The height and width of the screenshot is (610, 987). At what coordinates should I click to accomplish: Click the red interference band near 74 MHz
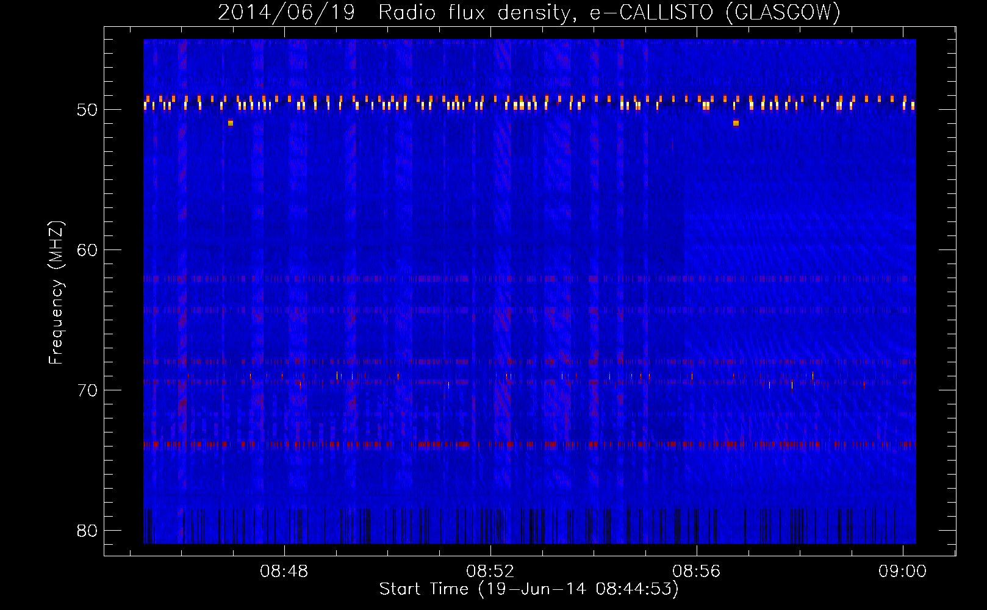click(x=529, y=445)
